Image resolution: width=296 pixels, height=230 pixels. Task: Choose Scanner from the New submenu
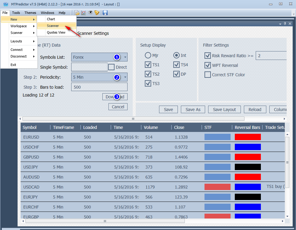click(53, 26)
